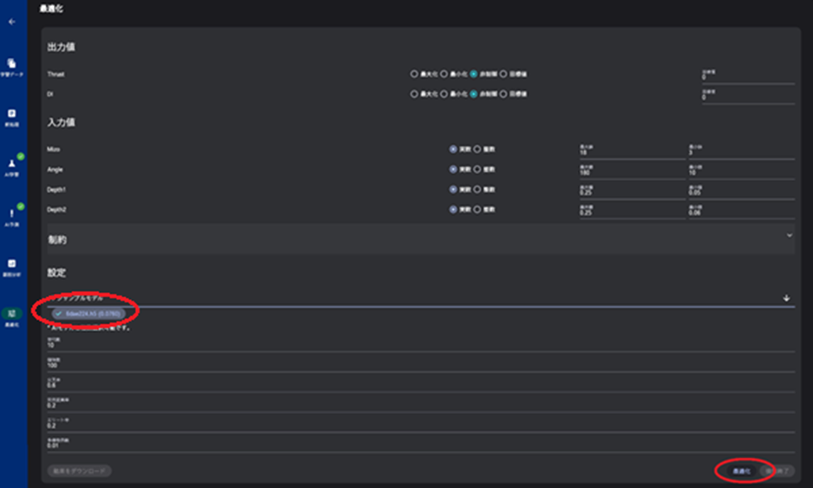Open the AI予測 sidebar icon

pos(12,213)
